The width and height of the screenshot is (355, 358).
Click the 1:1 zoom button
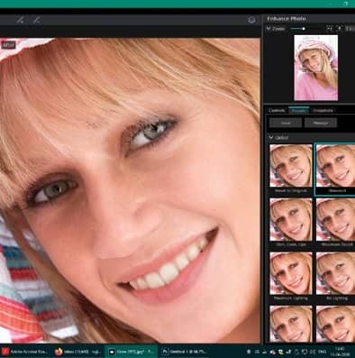pyautogui.click(x=350, y=29)
